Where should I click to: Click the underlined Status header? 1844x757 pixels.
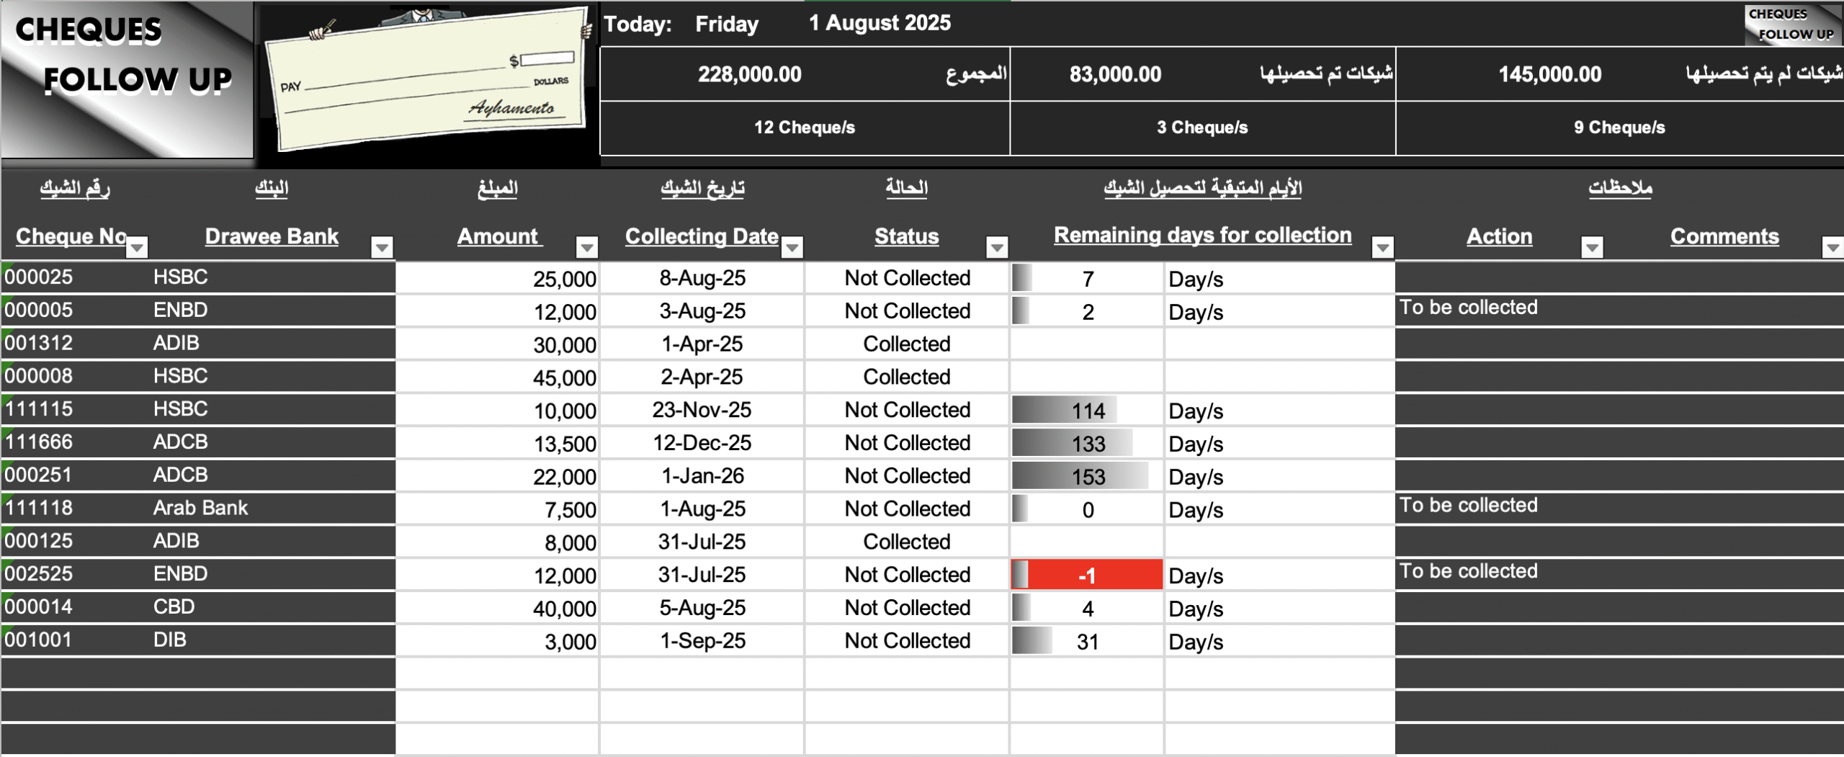[906, 236]
